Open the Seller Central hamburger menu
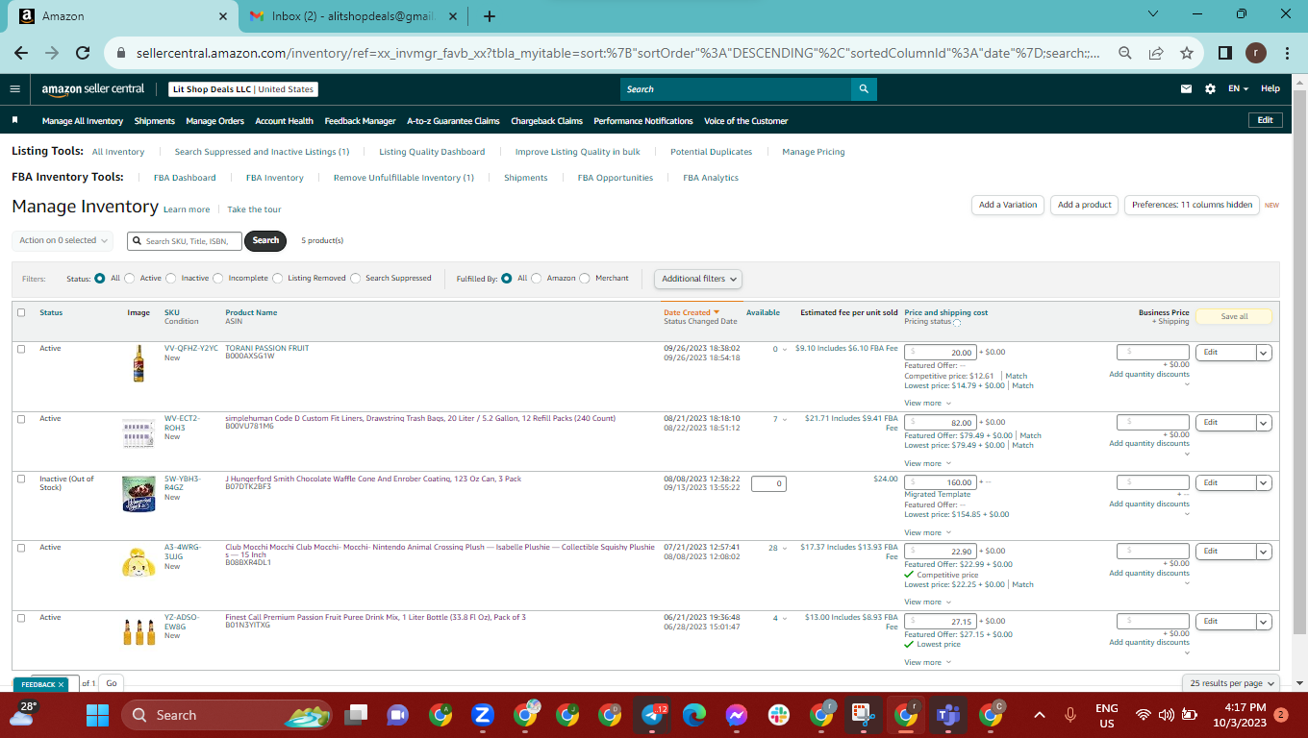1308x738 pixels. click(14, 88)
